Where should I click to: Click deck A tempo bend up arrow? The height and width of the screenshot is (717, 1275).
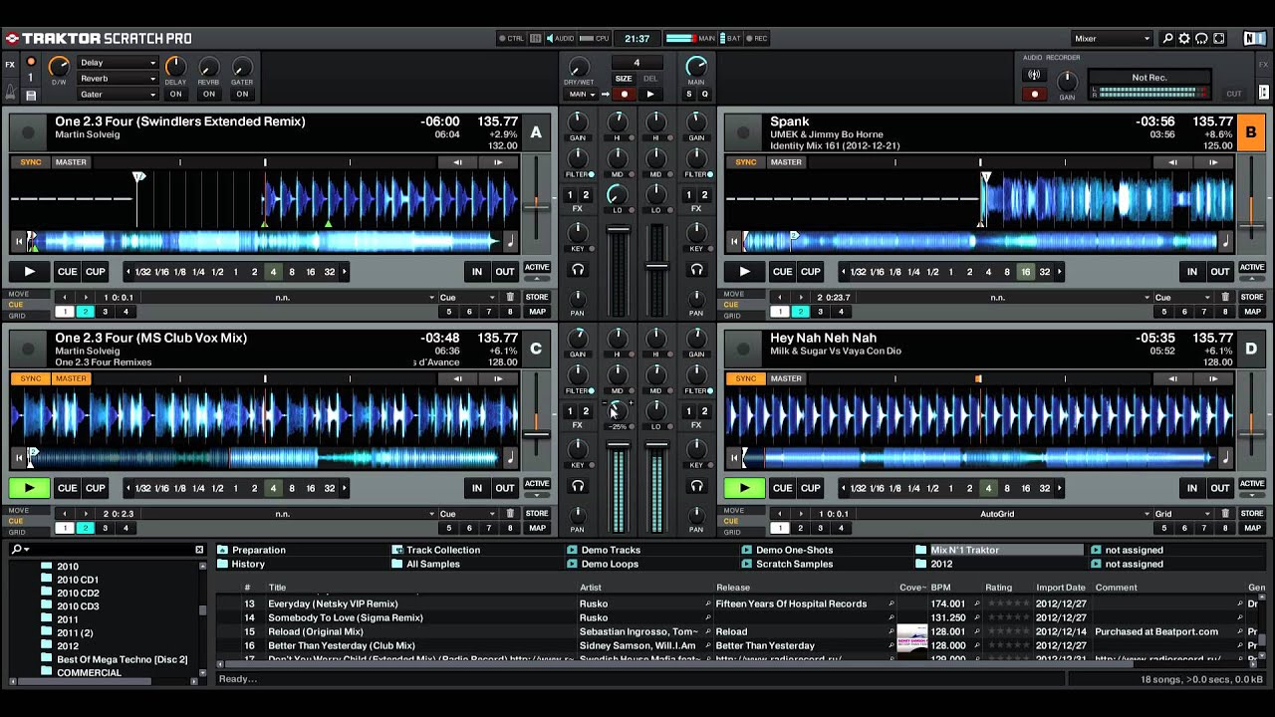coord(498,162)
